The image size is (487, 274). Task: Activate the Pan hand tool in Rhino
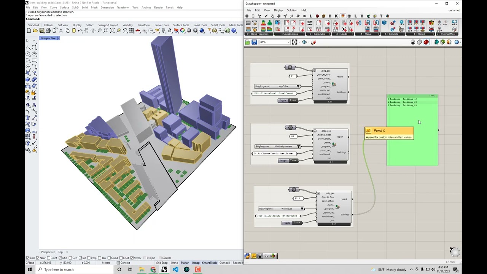(x=87, y=31)
